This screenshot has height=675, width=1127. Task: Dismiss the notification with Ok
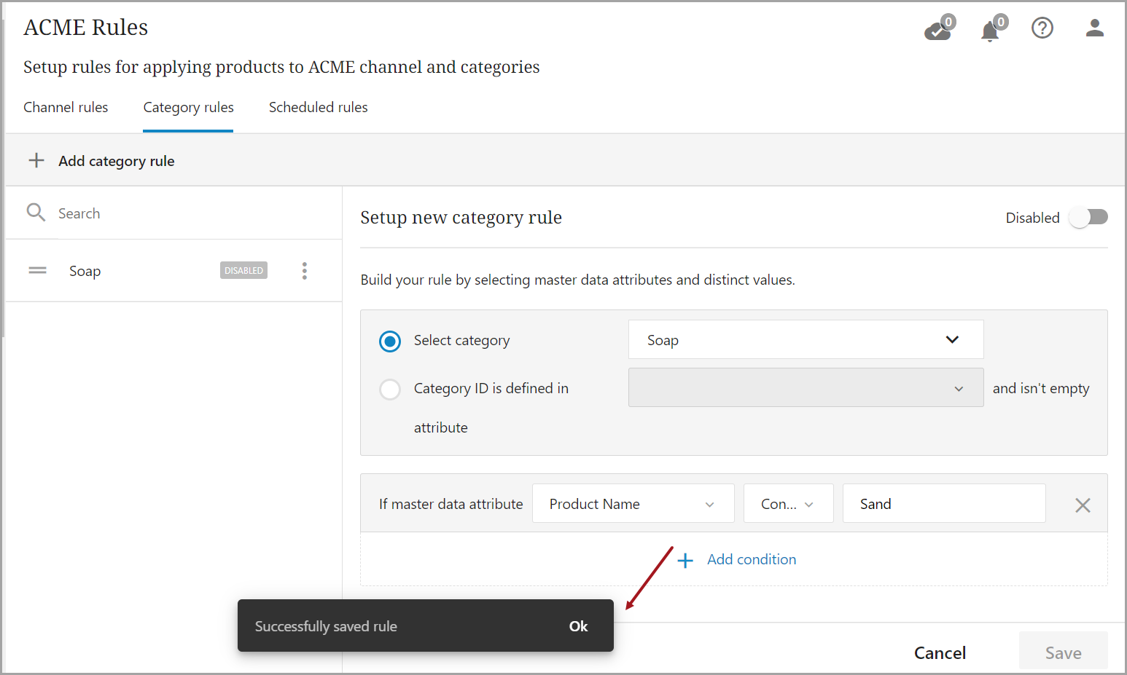578,626
